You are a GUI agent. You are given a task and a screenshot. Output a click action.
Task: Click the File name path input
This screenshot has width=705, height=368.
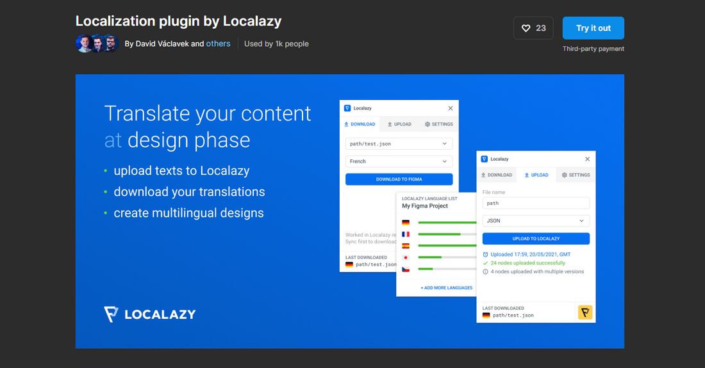pyautogui.click(x=536, y=204)
